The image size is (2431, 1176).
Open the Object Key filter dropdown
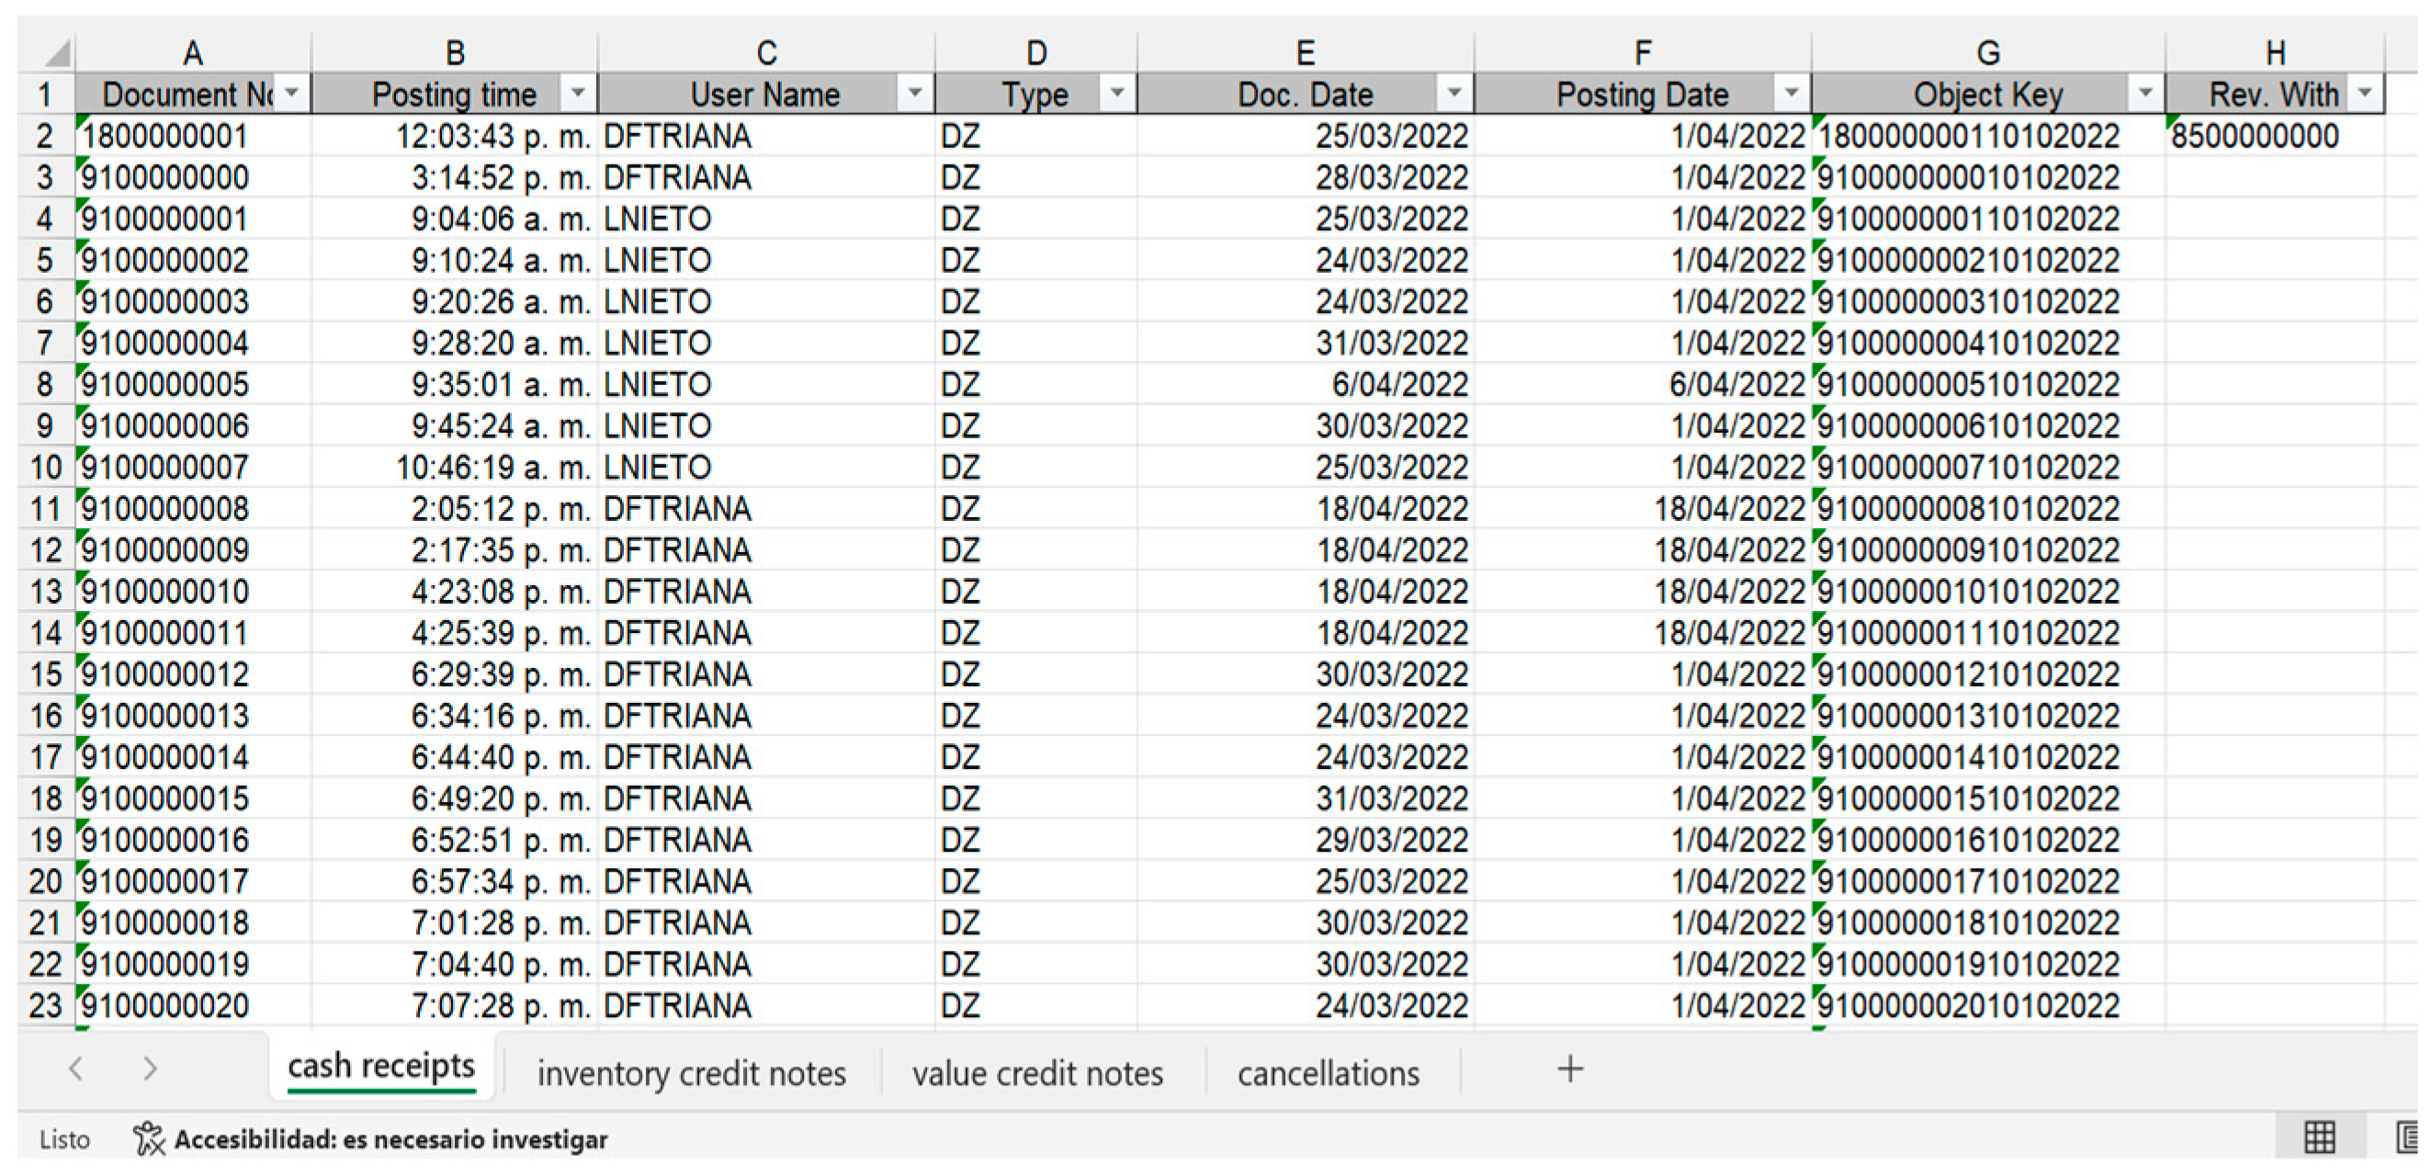pyautogui.click(x=2144, y=94)
